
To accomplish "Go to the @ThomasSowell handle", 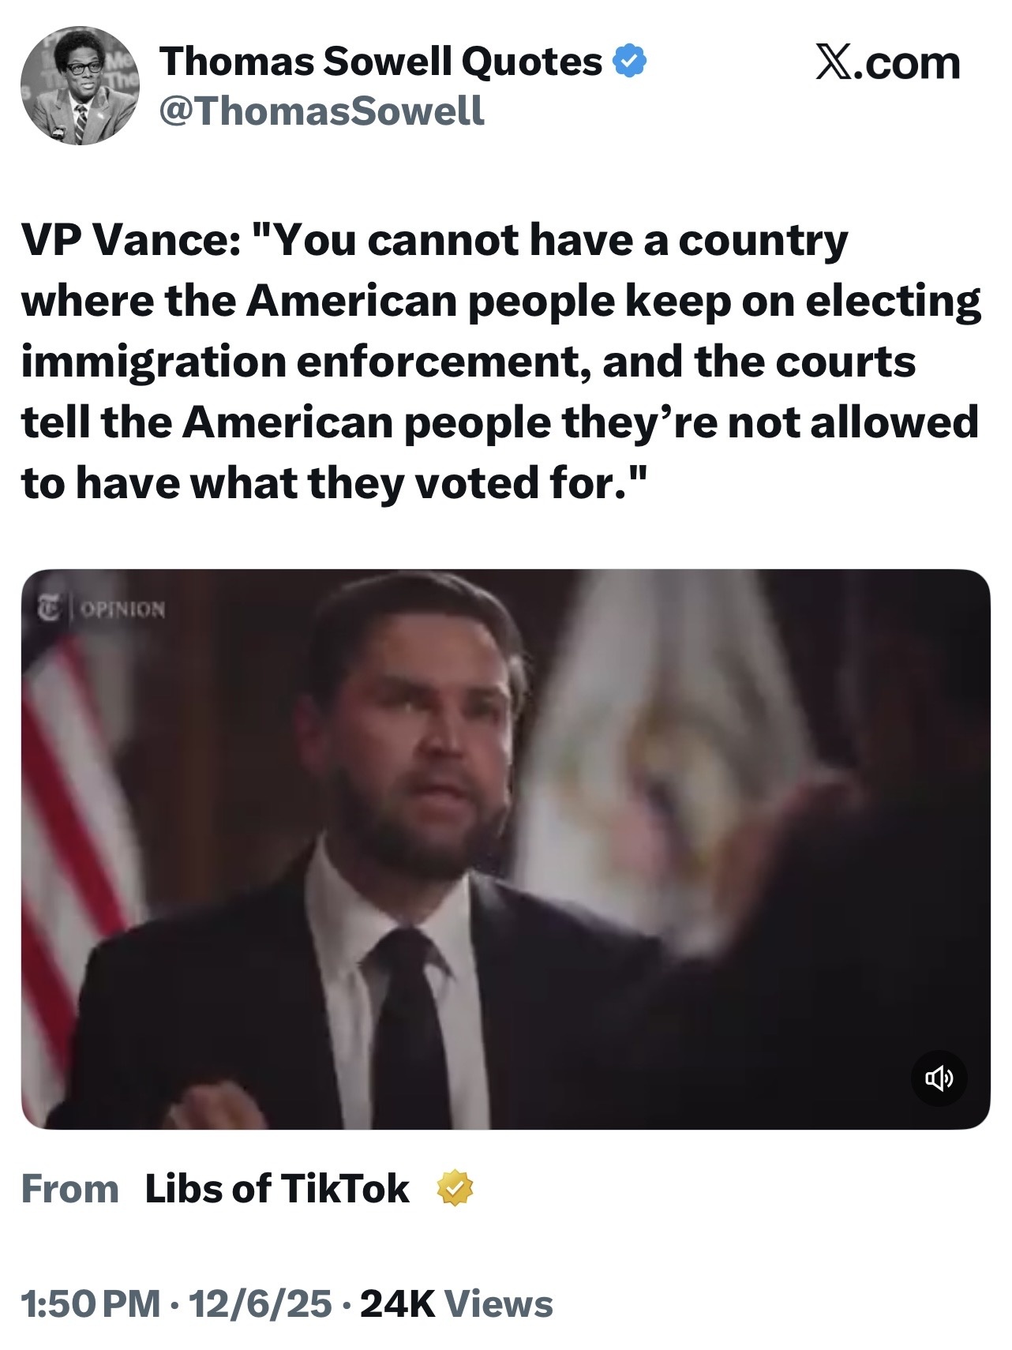I will pos(322,111).
